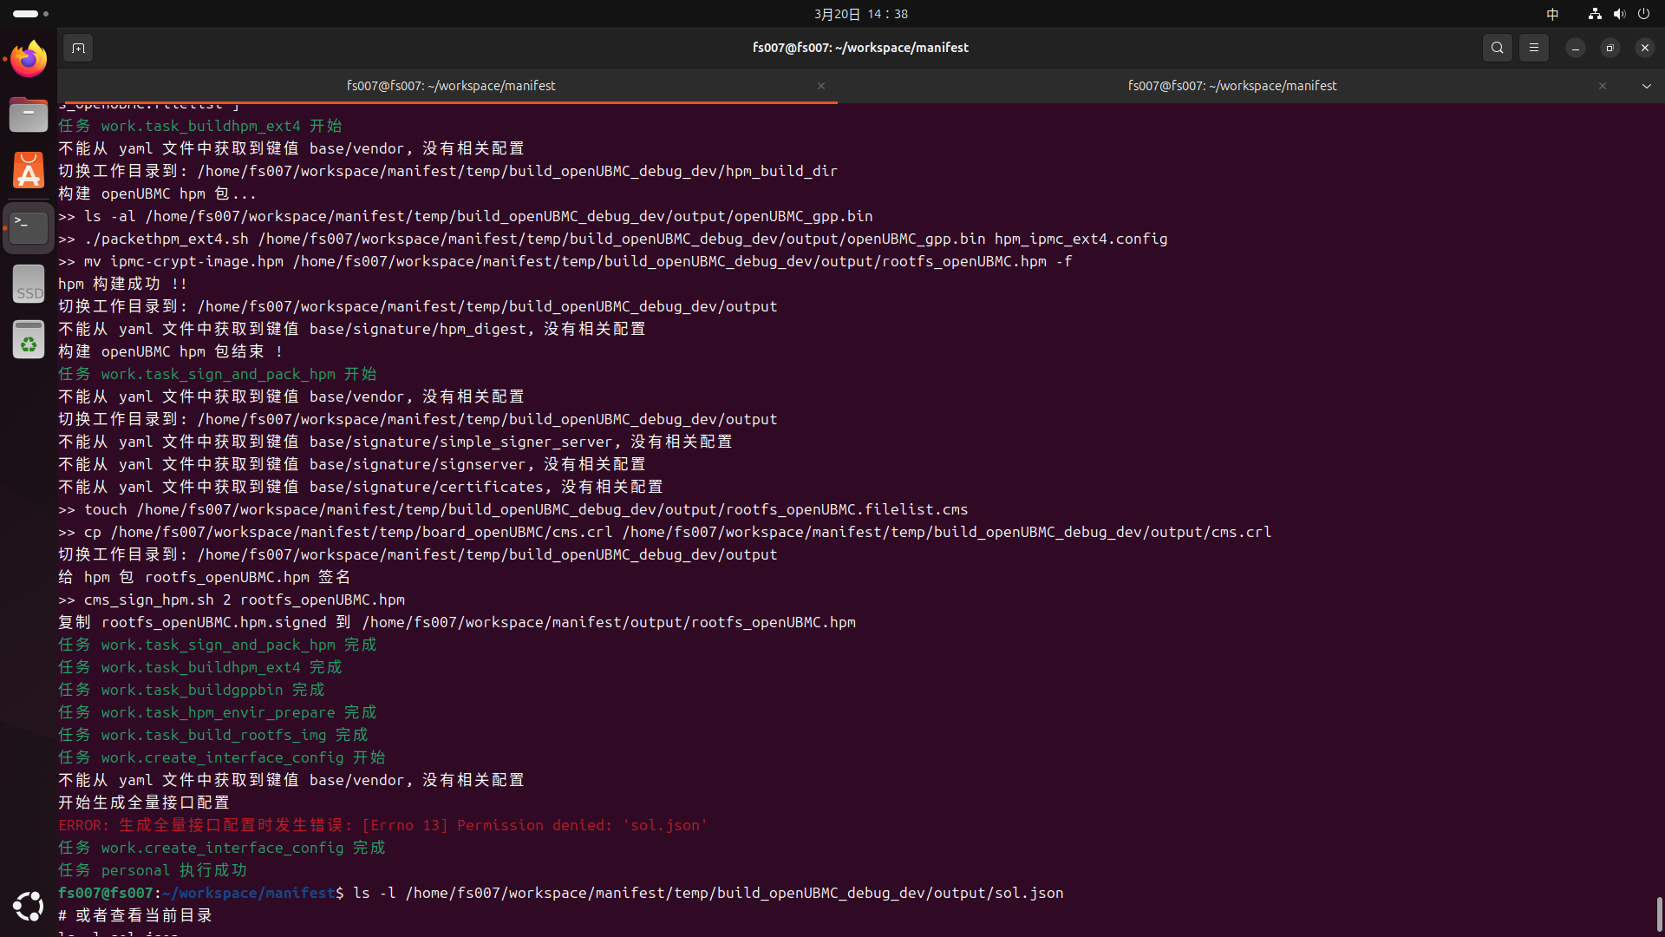Open the terminal hamburger menu

tap(1534, 48)
